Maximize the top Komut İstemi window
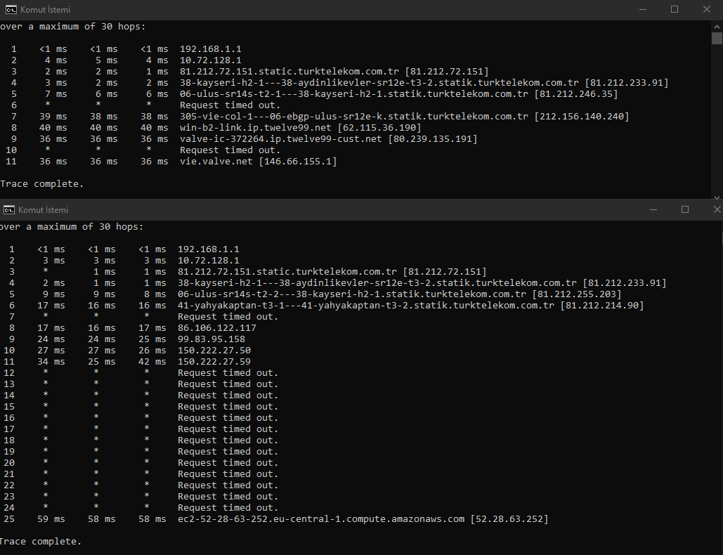723x555 pixels. [675, 10]
